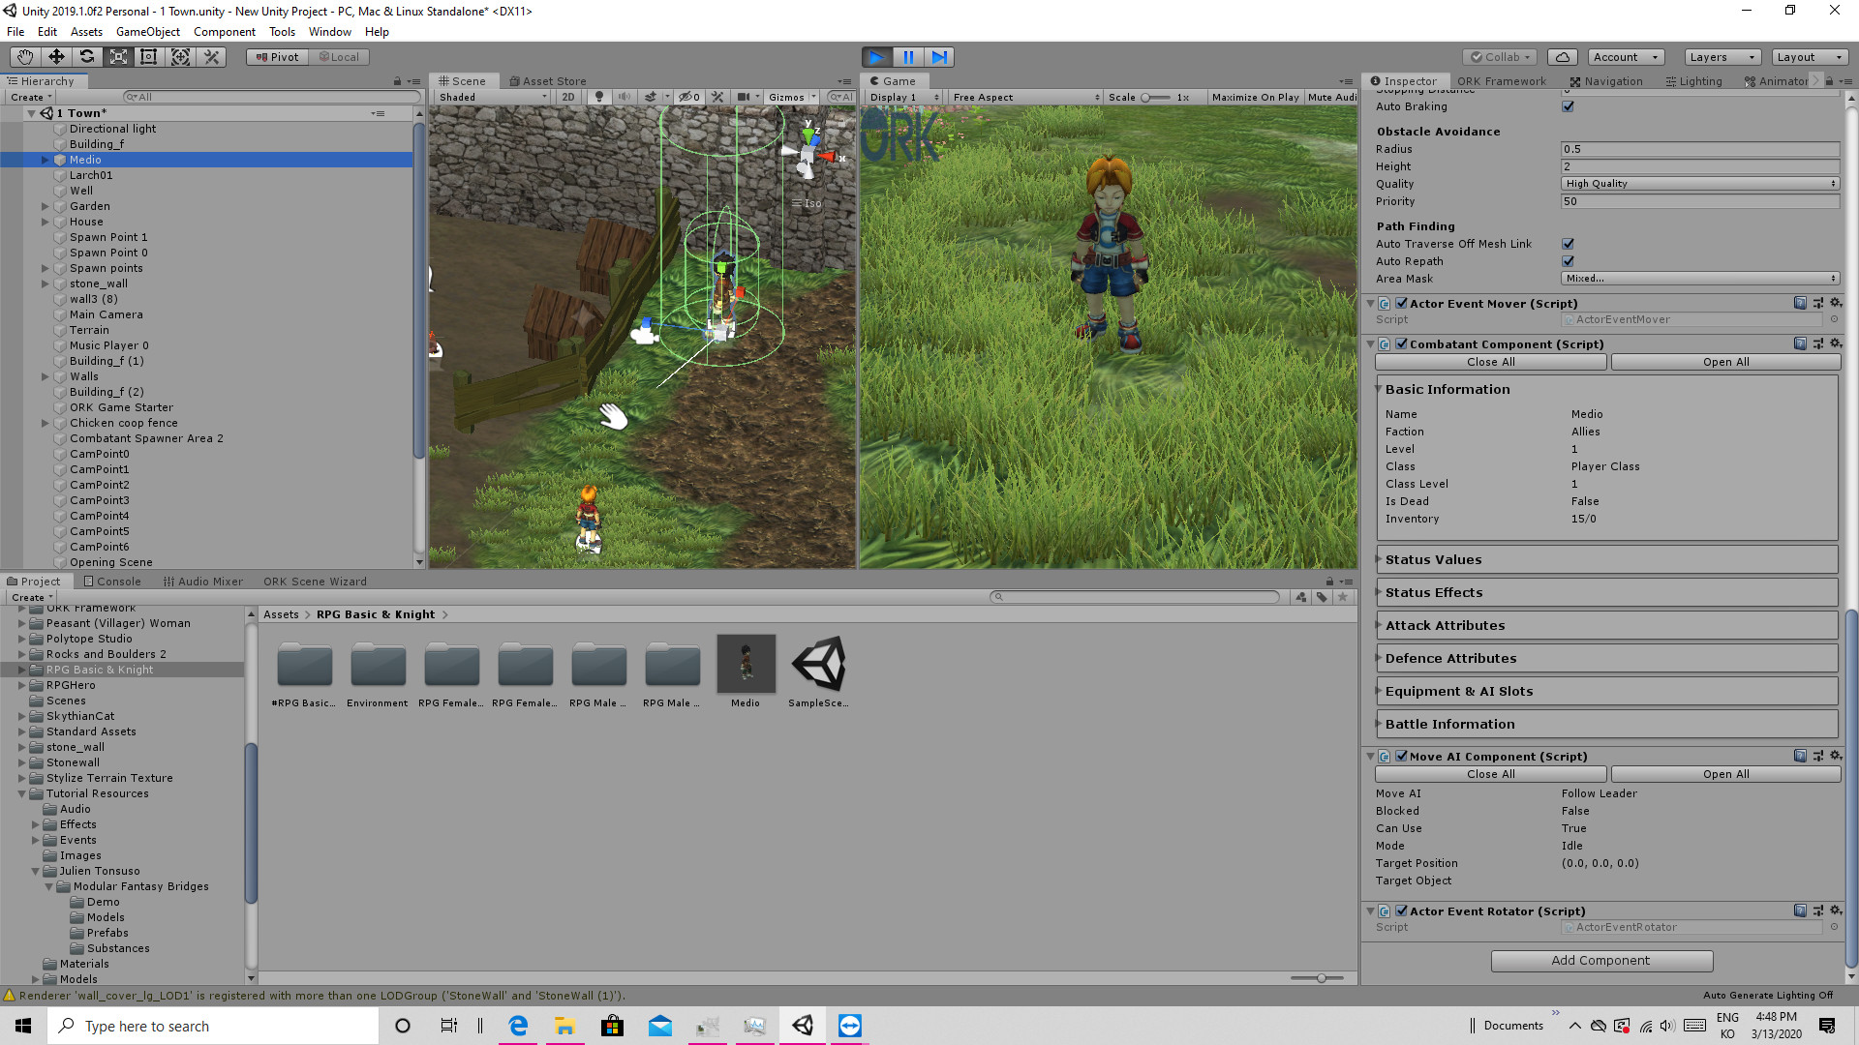Switch to the ORK Framework tab

pyautogui.click(x=1502, y=81)
